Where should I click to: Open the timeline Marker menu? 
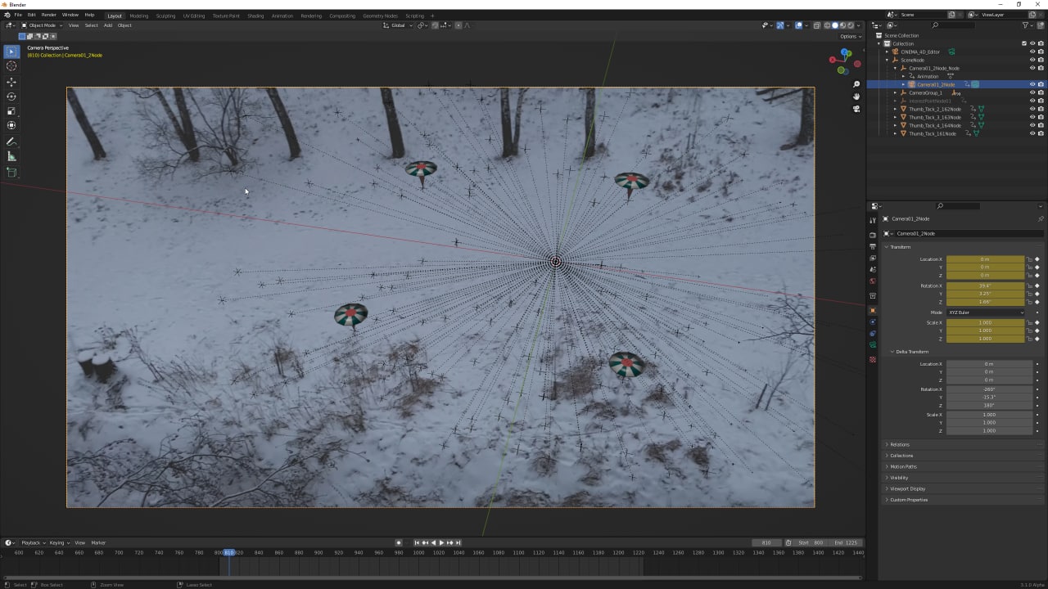(x=98, y=542)
